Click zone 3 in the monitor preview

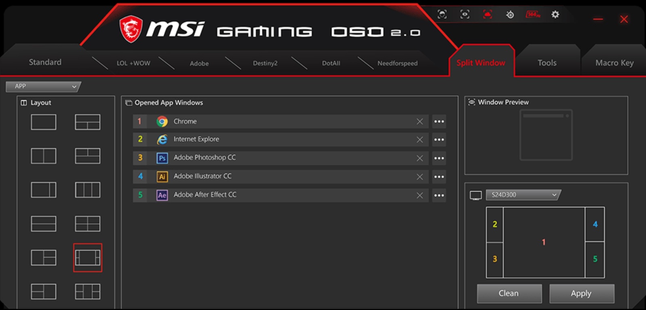click(495, 260)
